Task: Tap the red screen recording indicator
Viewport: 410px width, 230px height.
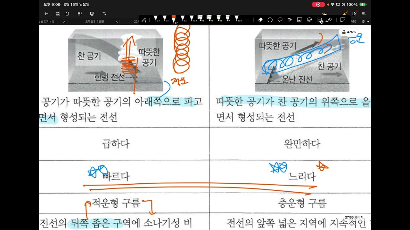Action: click(318, 4)
